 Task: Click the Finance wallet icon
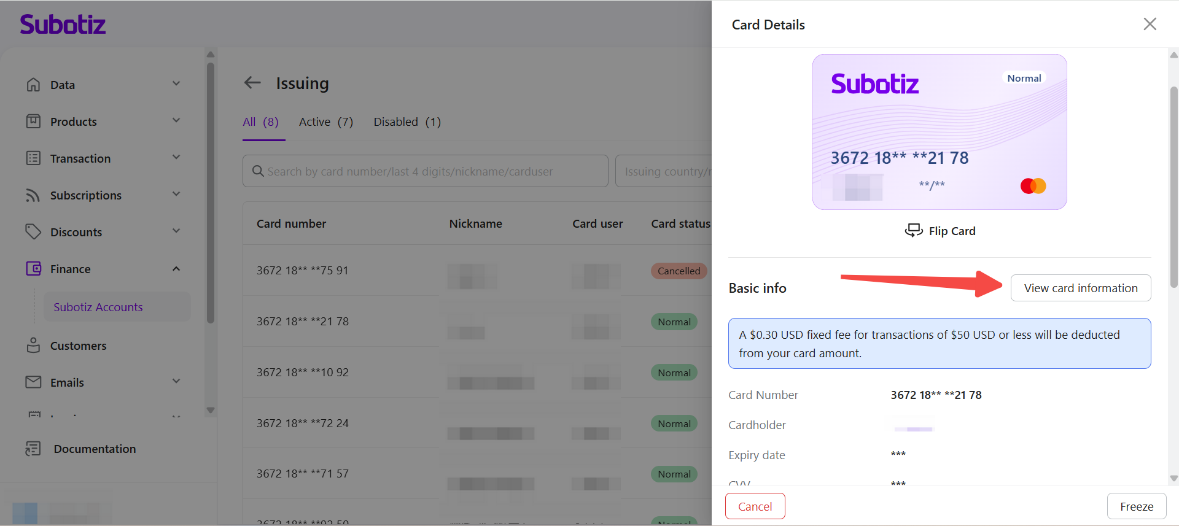click(33, 269)
